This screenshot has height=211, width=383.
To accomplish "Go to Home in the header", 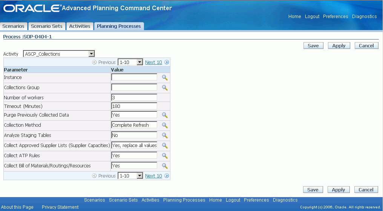I will (294, 16).
